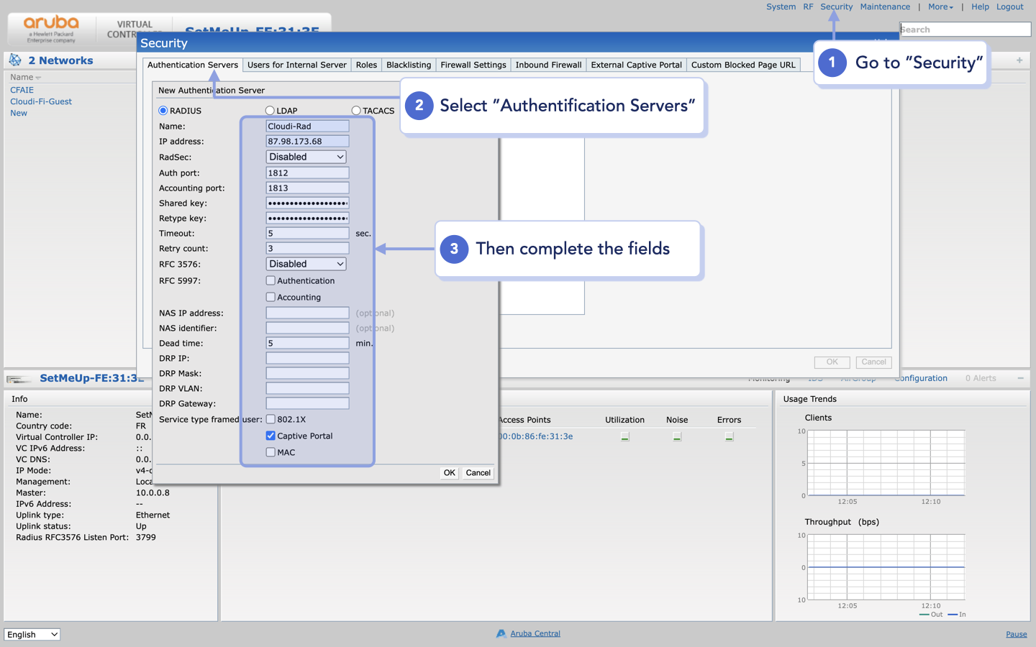Uncheck the Captive Portal checkbox
The width and height of the screenshot is (1036, 647).
(x=271, y=436)
